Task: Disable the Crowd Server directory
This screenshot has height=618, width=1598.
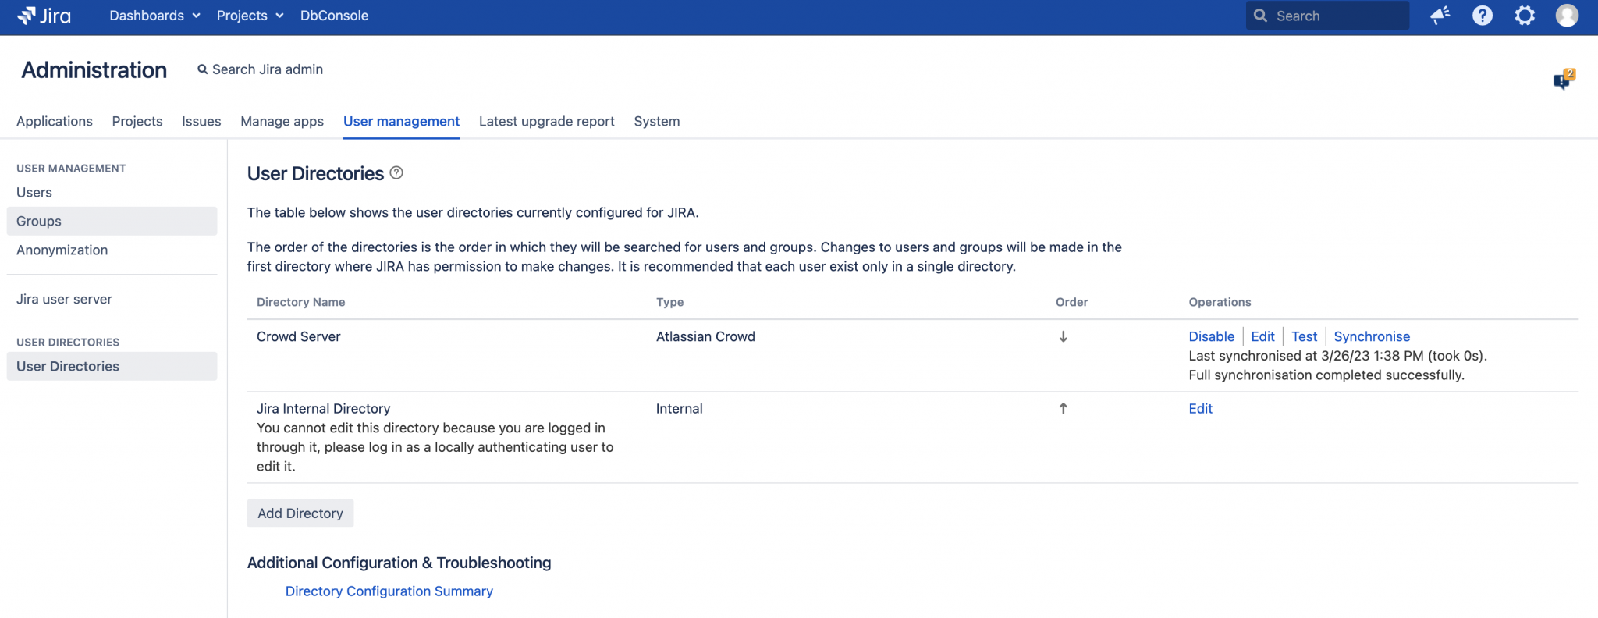Action: pyautogui.click(x=1211, y=336)
